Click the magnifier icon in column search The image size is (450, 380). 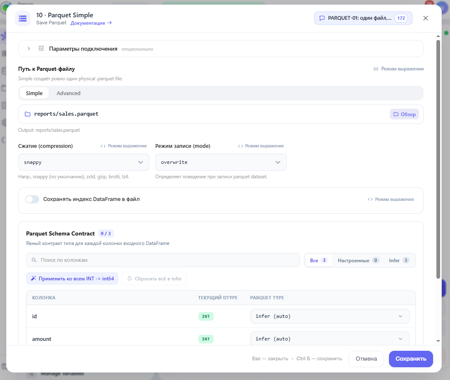(34, 260)
